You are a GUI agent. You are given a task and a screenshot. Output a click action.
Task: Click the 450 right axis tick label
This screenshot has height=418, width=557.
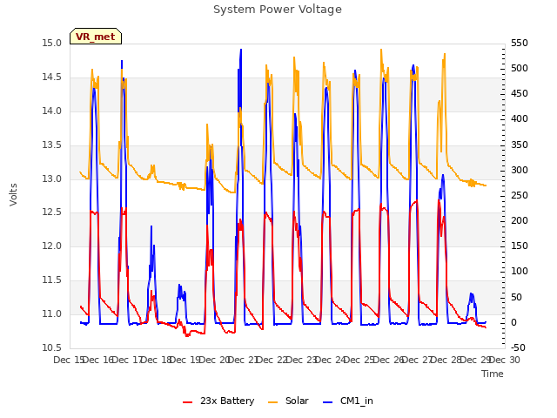tap(520, 93)
